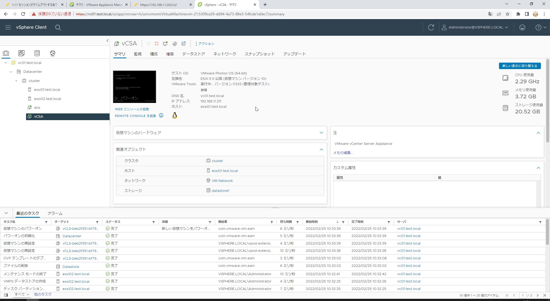The height and width of the screenshot is (301, 550).
Task: Open the feedback smiley icon
Action: tap(522, 27)
